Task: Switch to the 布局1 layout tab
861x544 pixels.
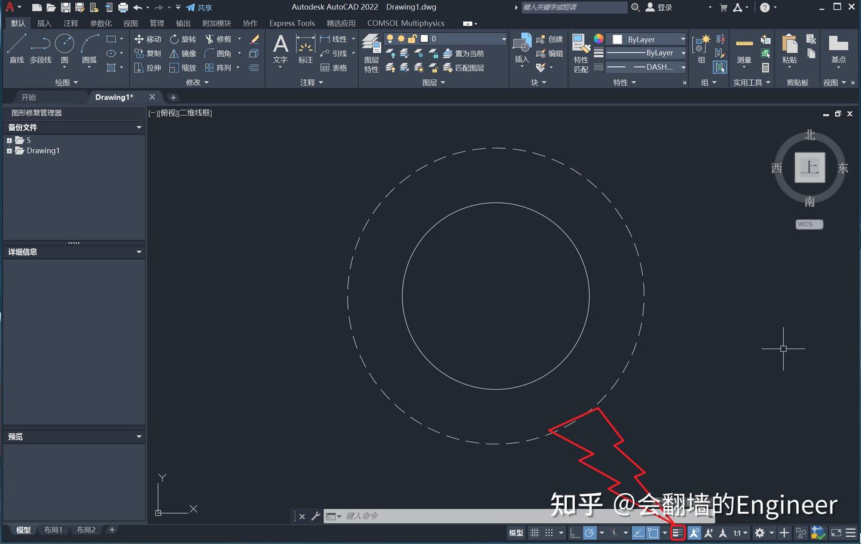Action: tap(53, 530)
